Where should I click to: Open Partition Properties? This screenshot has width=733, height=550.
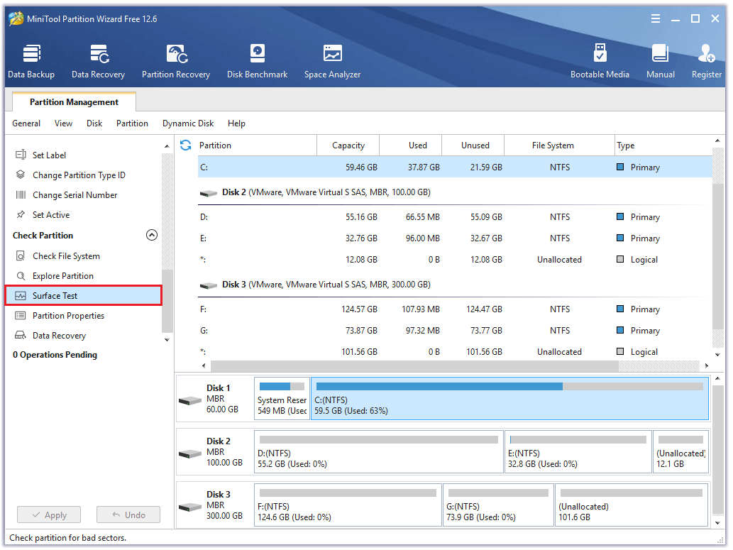(x=68, y=316)
